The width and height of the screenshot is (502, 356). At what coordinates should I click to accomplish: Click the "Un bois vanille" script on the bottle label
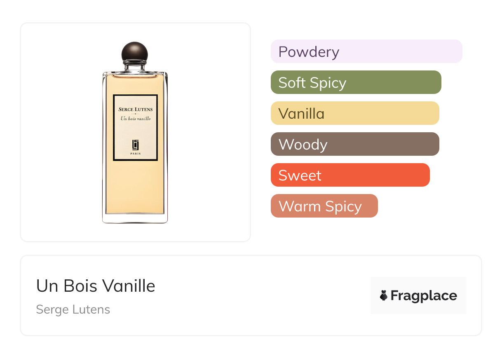pos(135,119)
